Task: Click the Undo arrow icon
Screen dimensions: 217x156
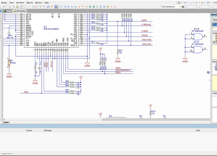Action: (40, 7)
